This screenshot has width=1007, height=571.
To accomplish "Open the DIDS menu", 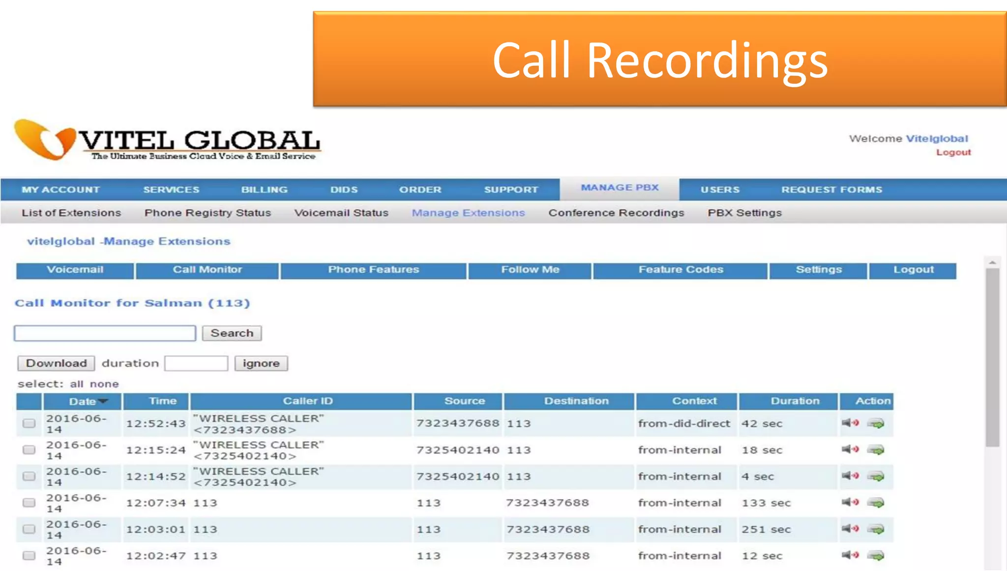I will [344, 190].
